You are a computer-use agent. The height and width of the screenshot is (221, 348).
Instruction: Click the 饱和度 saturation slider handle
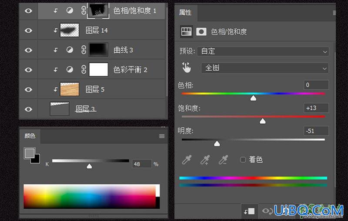(x=263, y=121)
